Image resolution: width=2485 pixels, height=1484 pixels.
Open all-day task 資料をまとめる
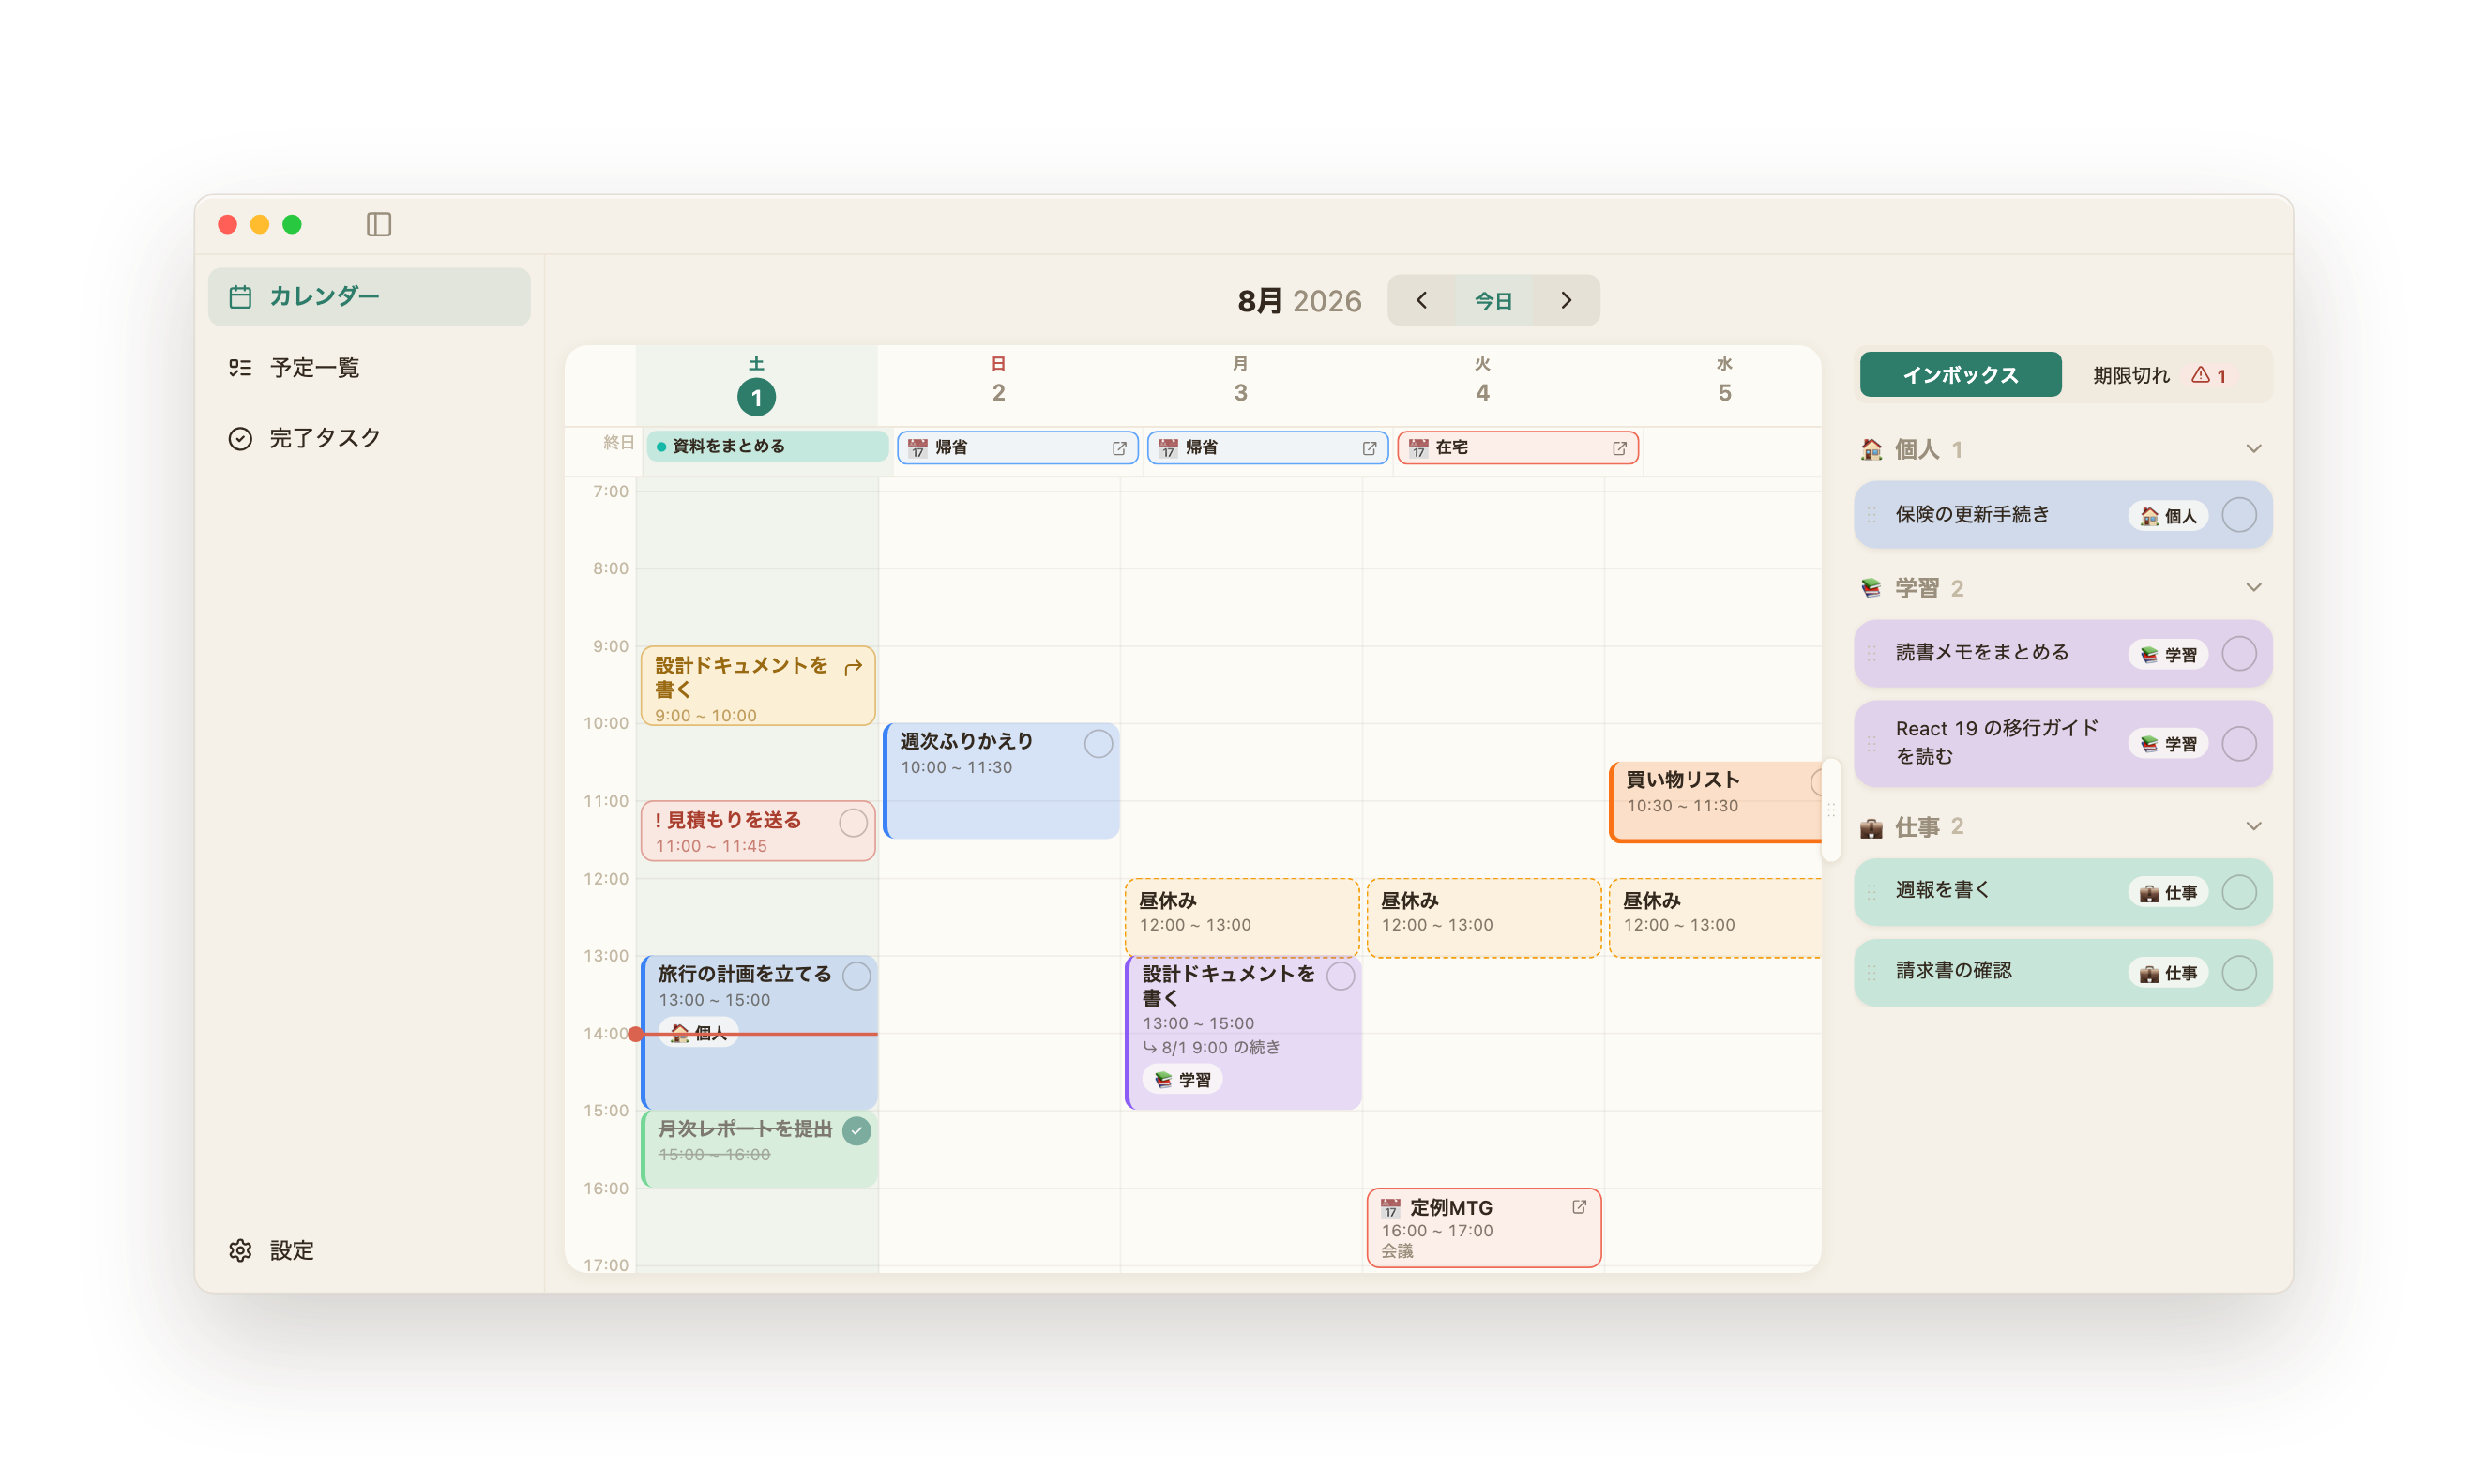click(767, 446)
